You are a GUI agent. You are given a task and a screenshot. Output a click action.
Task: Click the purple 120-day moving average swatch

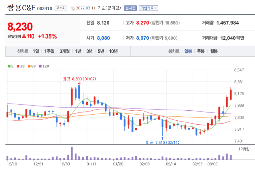(40, 66)
